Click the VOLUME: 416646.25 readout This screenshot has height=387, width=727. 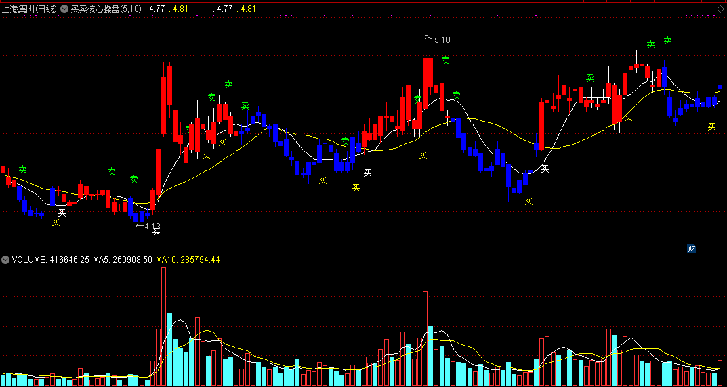coord(51,260)
